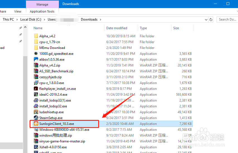
Task: Click the Xshell-4.0.0150.exe icon
Action: 36,147
